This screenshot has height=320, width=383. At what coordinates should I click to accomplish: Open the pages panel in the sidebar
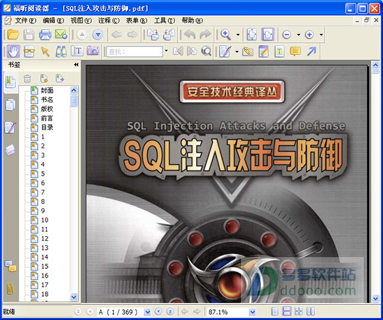click(x=11, y=105)
